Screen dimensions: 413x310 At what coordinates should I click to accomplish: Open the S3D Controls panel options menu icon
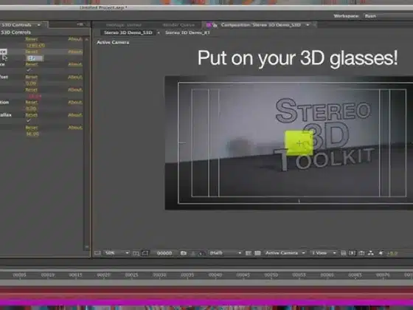tap(80, 24)
